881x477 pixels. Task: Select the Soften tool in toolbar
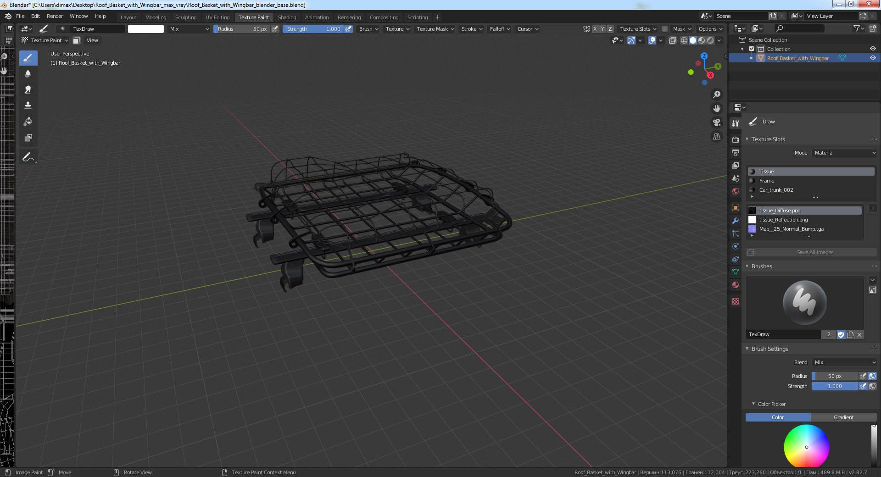tap(28, 73)
